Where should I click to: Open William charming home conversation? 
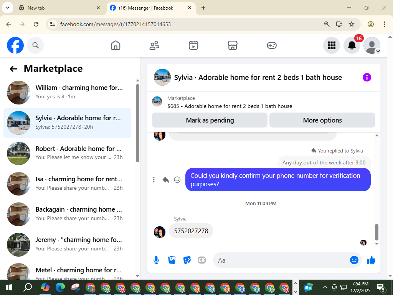coord(67,92)
